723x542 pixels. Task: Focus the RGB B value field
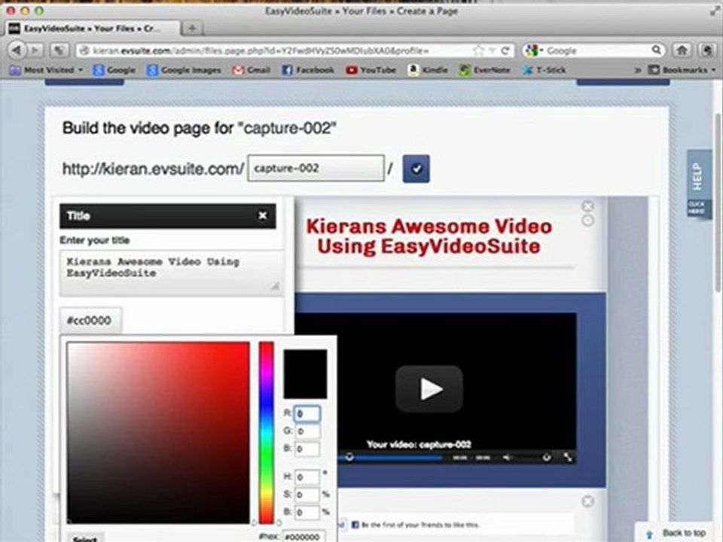coord(307,449)
